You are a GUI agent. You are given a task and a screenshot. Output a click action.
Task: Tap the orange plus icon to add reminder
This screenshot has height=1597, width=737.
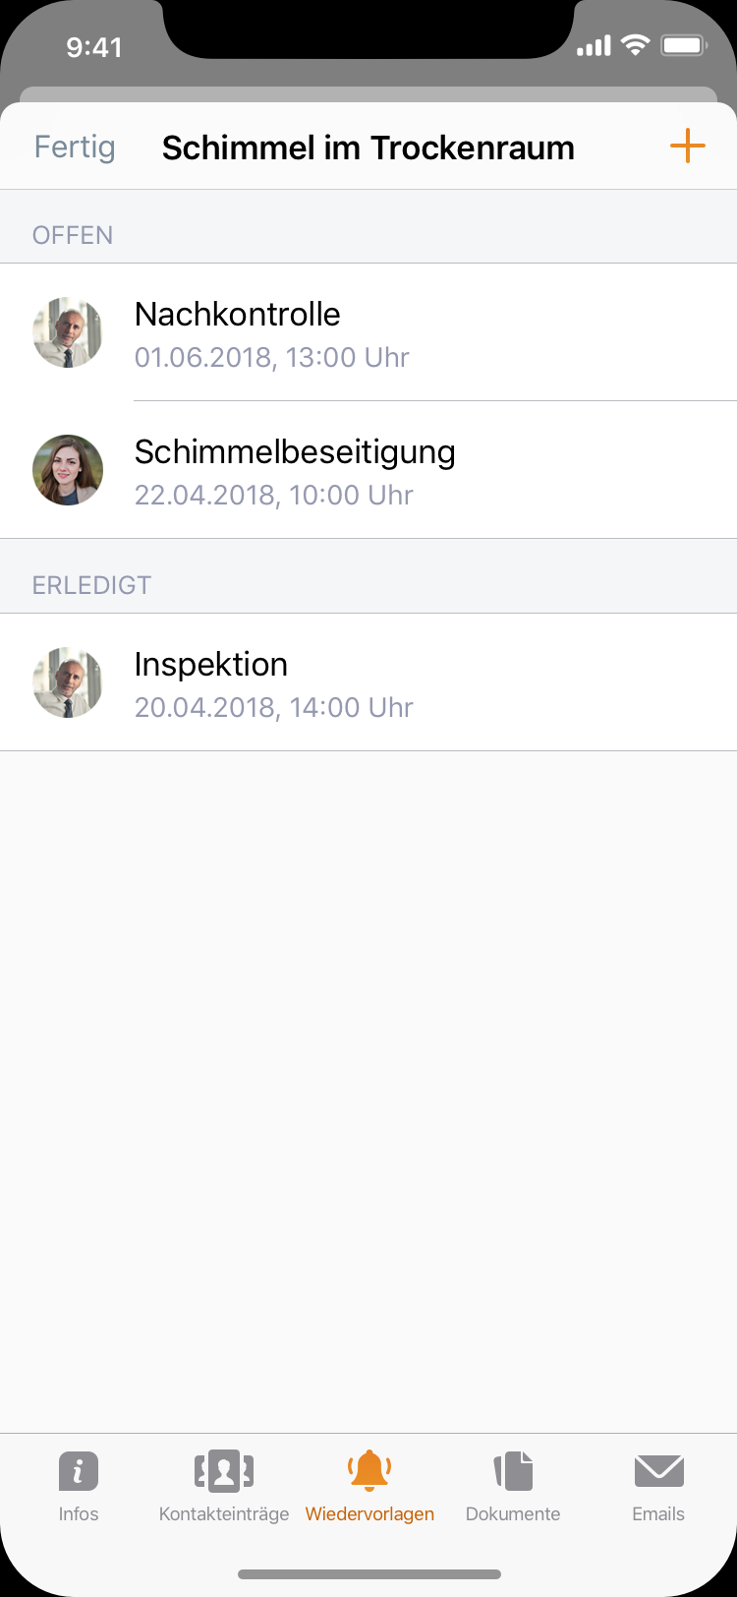coord(688,147)
